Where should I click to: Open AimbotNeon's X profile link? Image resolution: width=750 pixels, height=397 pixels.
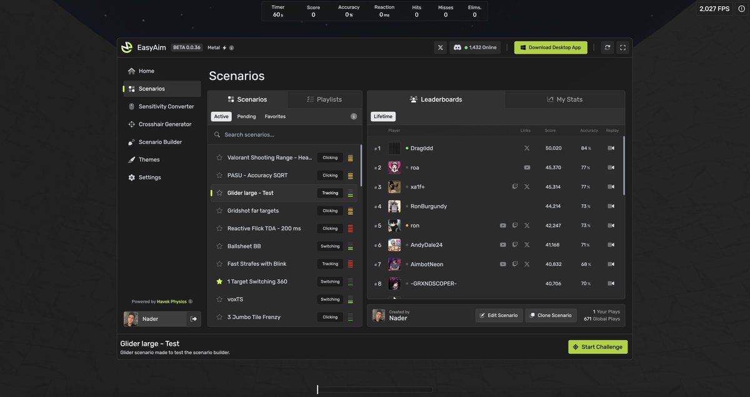coord(527,264)
